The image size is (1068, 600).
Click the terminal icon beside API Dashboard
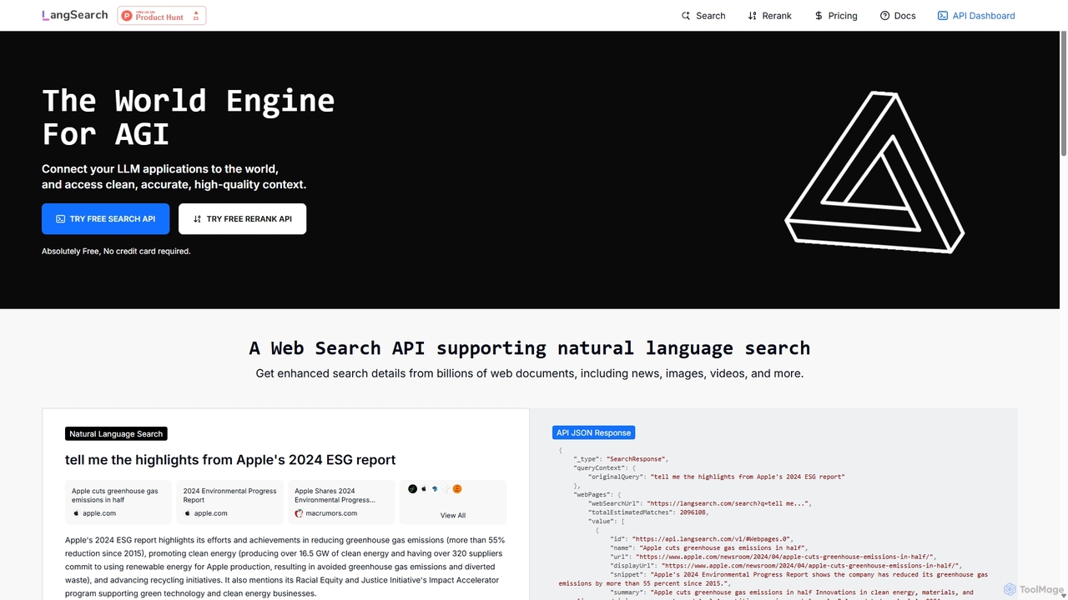[942, 16]
